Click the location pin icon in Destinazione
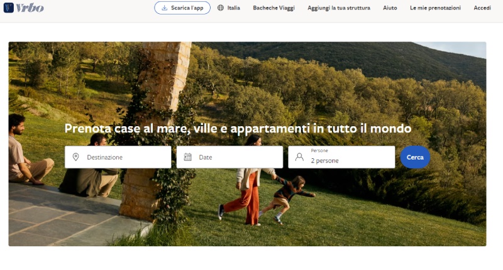The height and width of the screenshot is (270, 503). click(75, 157)
